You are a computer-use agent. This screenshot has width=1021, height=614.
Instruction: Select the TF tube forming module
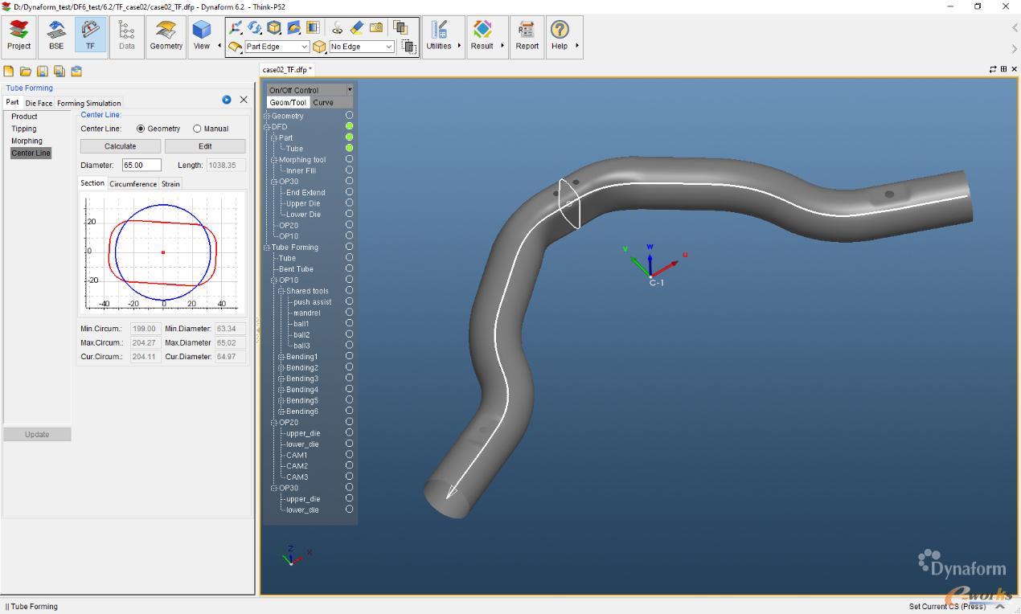(90, 36)
